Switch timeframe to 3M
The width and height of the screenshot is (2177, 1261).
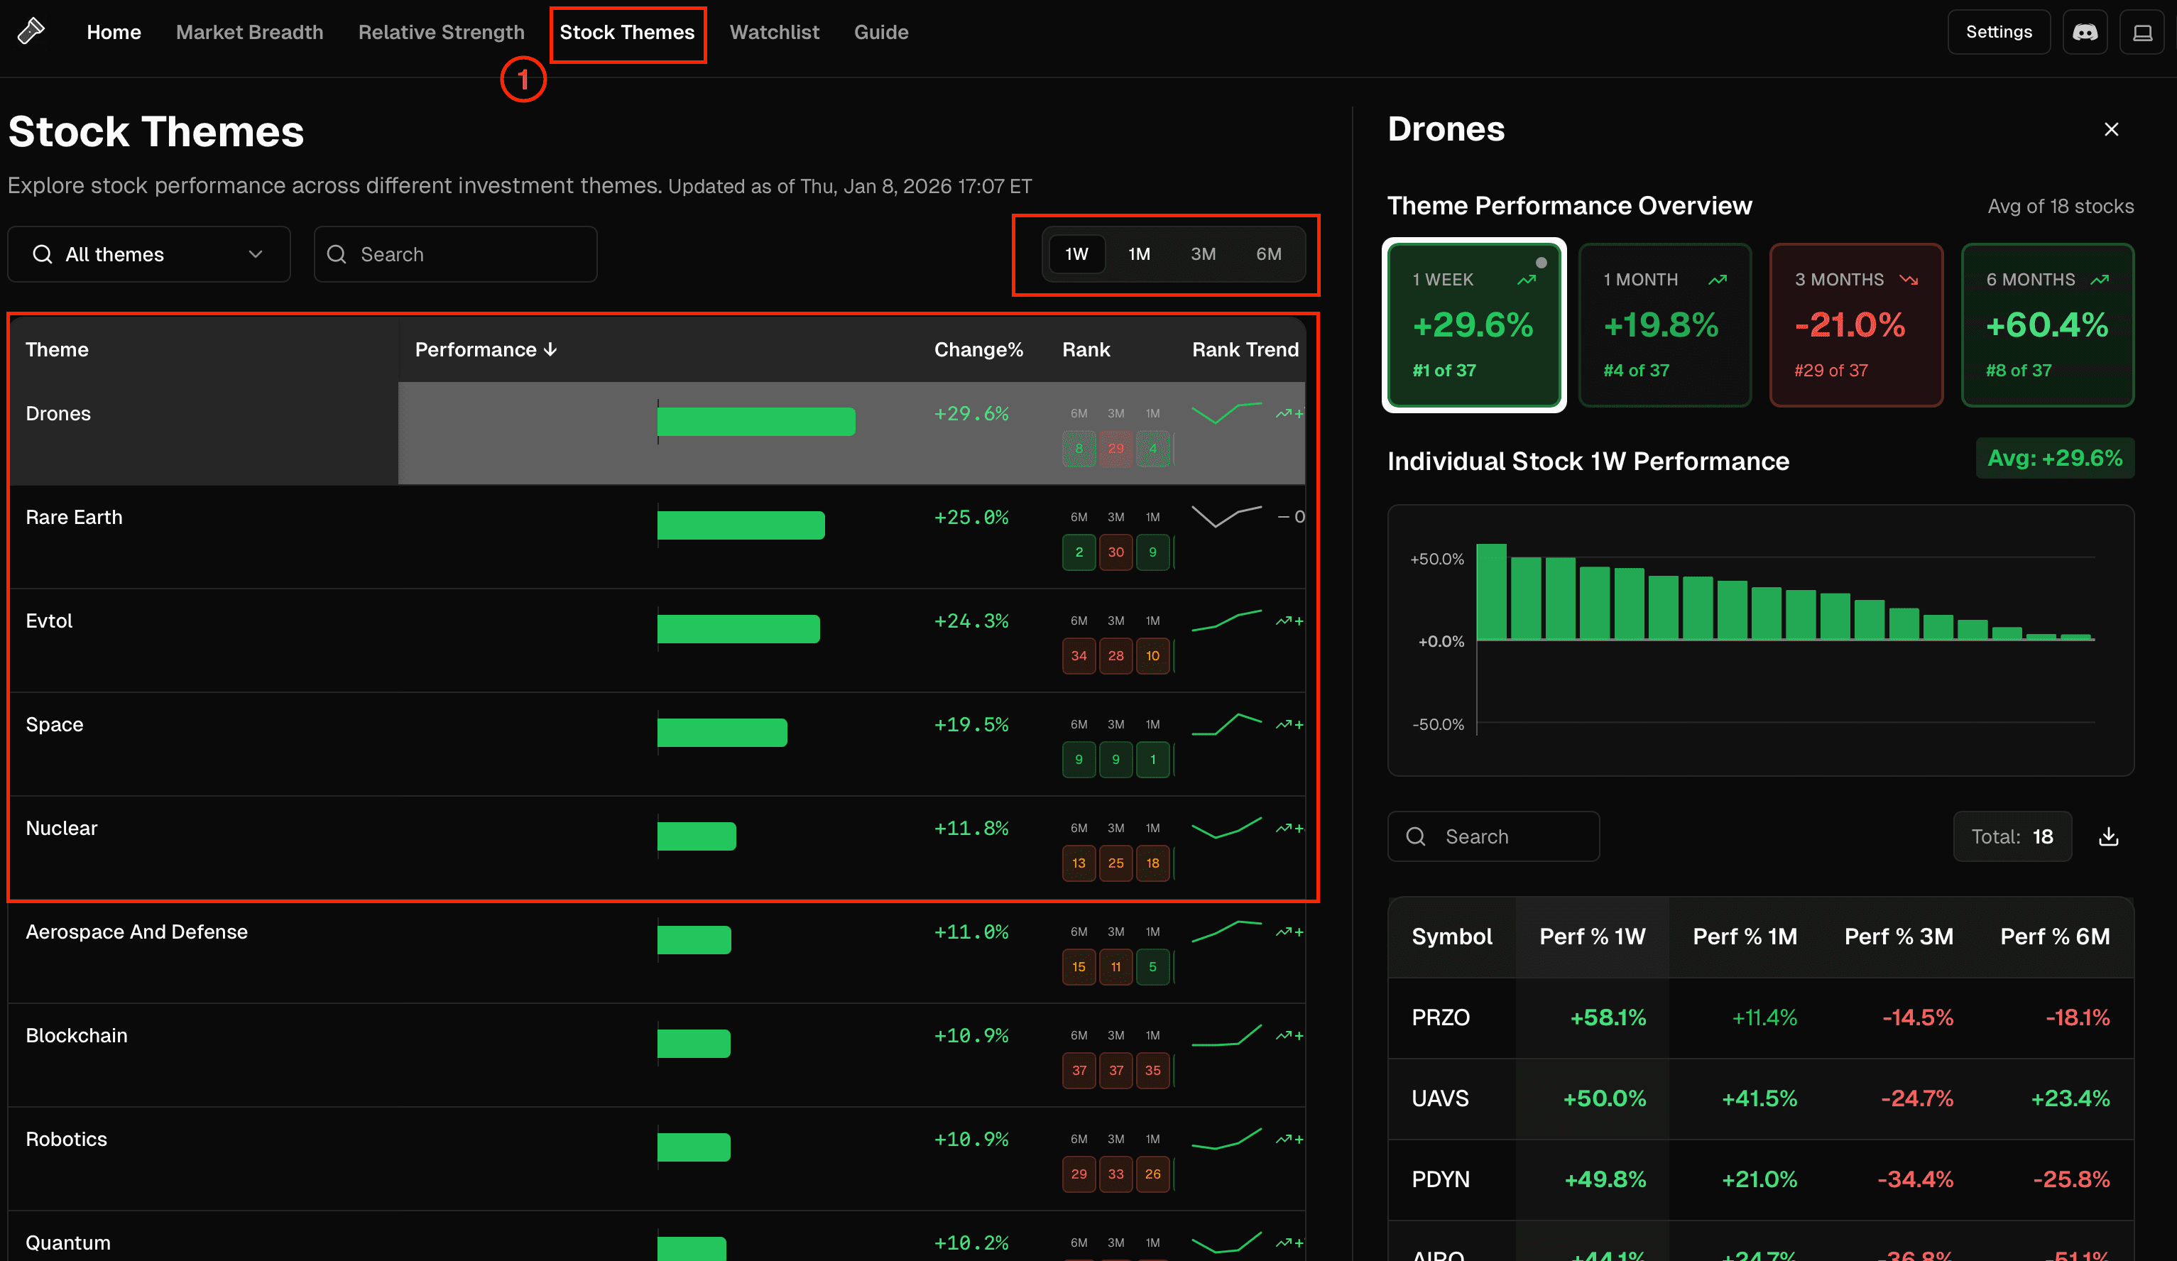coord(1204,254)
